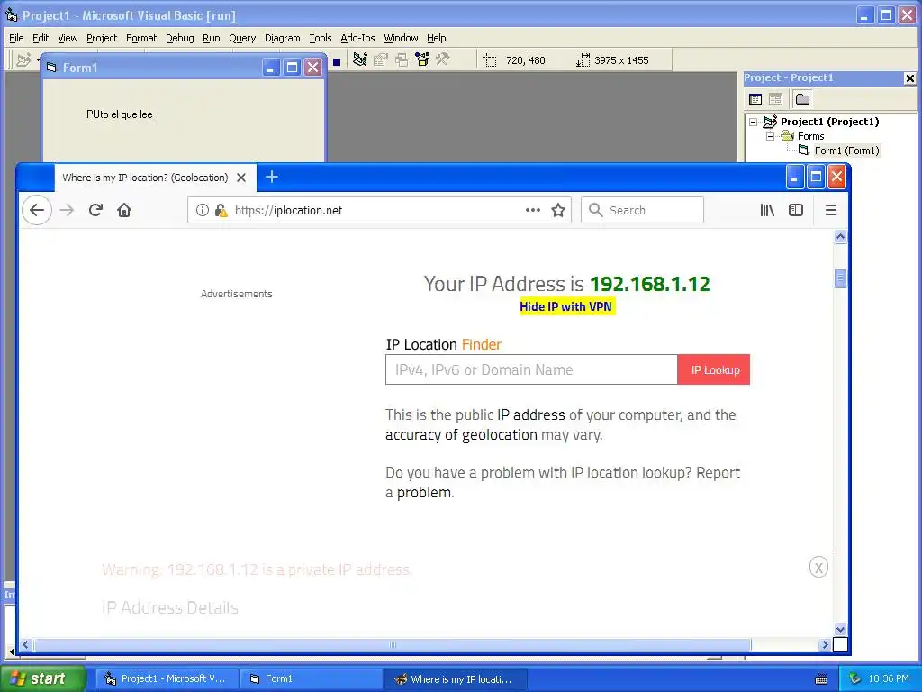Click vertical scrollbar up arrow in Firefox
The width and height of the screenshot is (922, 692).
(840, 237)
